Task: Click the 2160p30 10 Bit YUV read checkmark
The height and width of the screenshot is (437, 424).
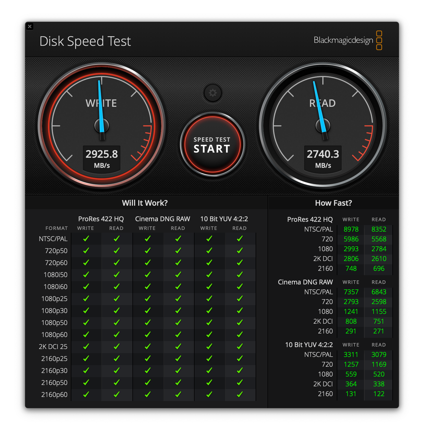Action: click(240, 371)
